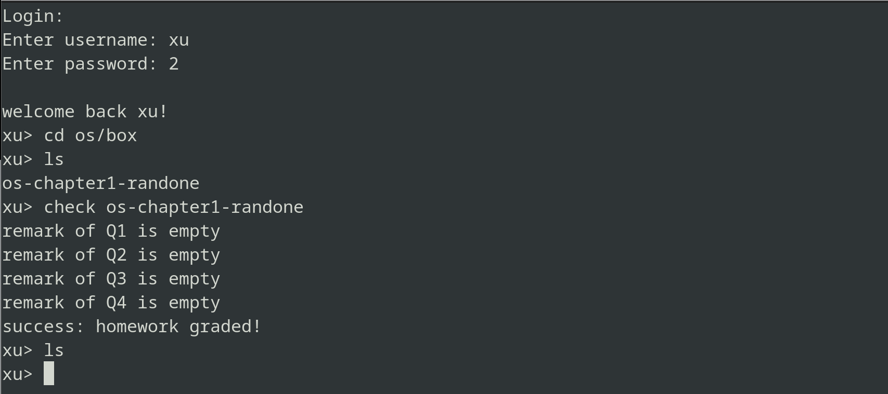
Task: Click the password value '2'
Action: [174, 64]
